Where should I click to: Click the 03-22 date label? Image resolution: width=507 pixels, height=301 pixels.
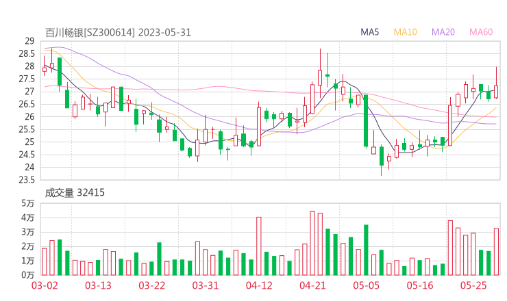[x=151, y=285]
